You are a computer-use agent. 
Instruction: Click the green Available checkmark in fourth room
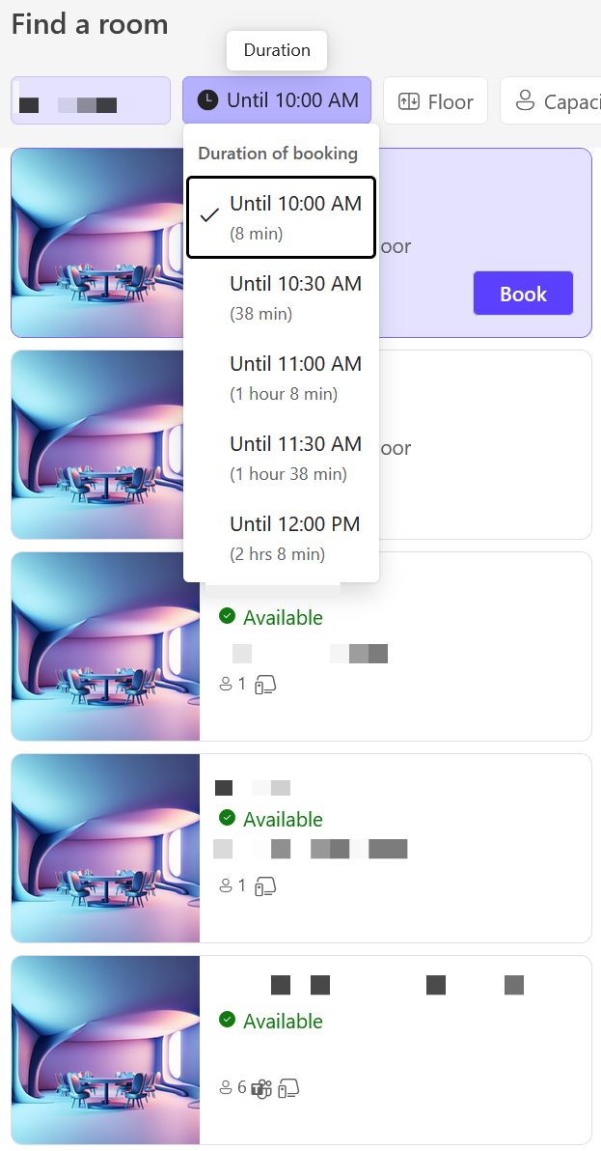point(228,818)
